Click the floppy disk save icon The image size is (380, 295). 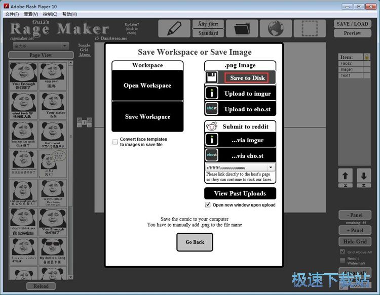tap(212, 77)
